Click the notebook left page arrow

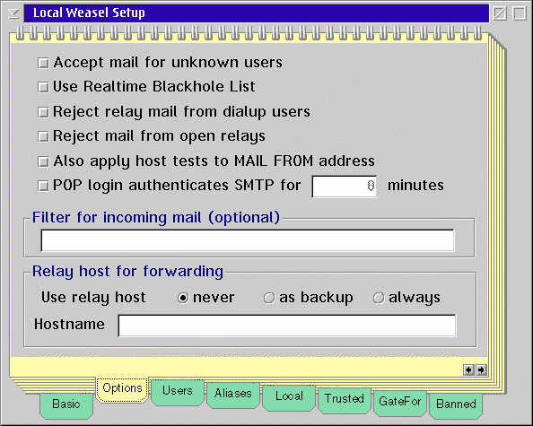tap(468, 369)
